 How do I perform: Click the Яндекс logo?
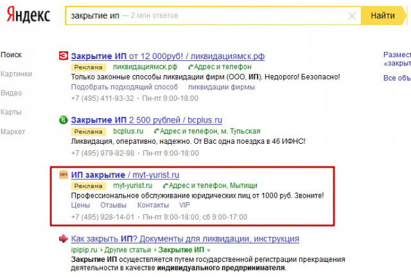point(28,15)
